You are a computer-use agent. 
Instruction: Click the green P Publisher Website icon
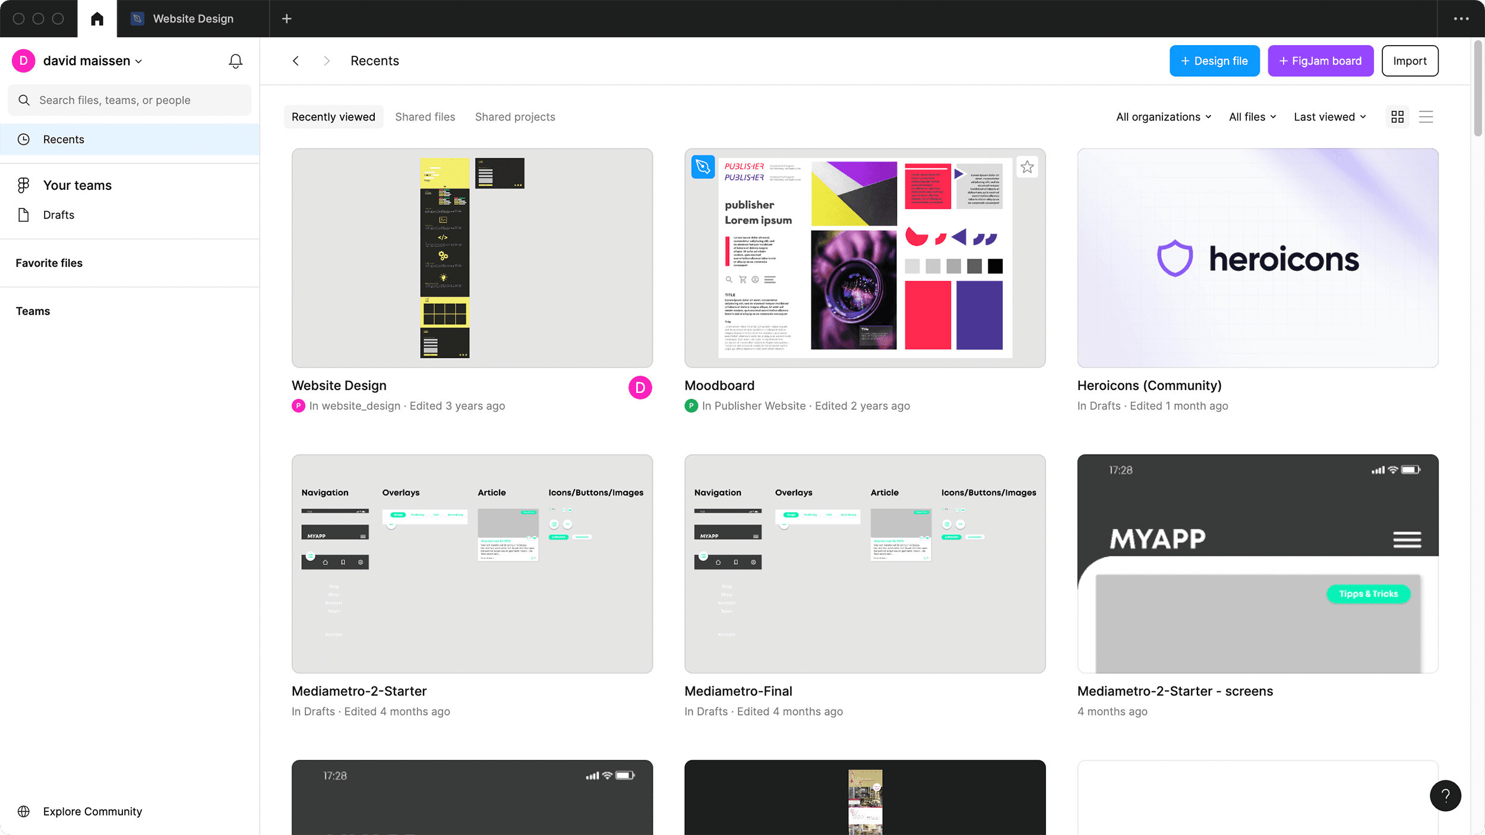point(691,406)
